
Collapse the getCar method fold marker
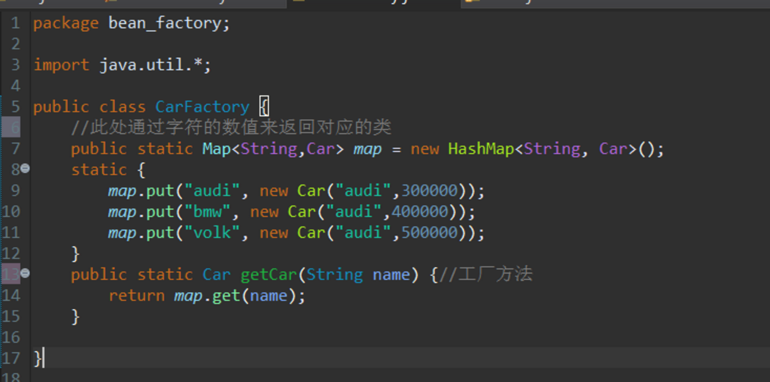25,273
